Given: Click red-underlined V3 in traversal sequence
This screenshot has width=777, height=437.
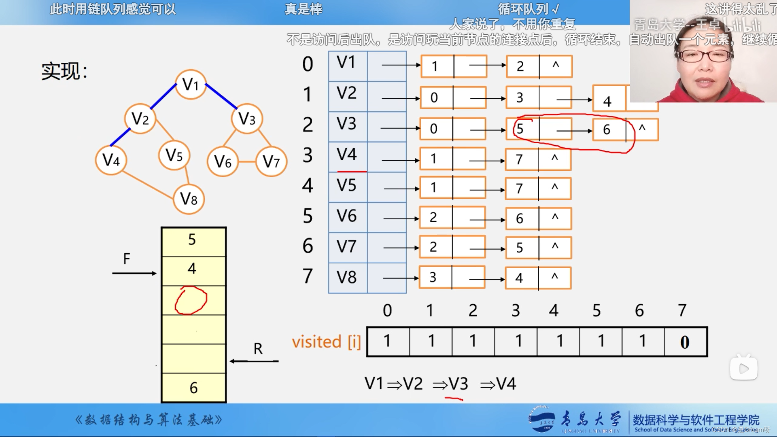Looking at the screenshot, I should pyautogui.click(x=458, y=384).
